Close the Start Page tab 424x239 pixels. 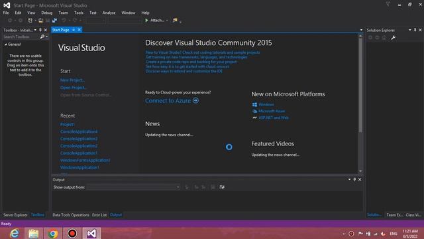[79, 30]
